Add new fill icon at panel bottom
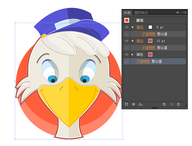This screenshot has width=192, height=146. point(134,104)
